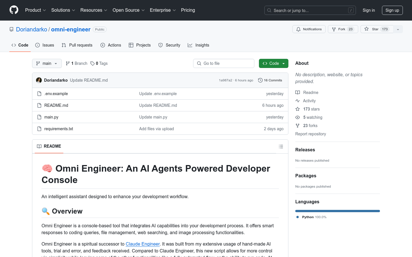Expand the Enterprise menu
The image size is (412, 257).
point(163,10)
